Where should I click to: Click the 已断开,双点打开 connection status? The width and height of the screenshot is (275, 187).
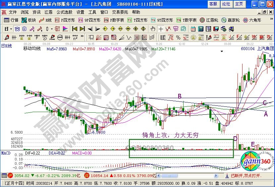(246, 175)
